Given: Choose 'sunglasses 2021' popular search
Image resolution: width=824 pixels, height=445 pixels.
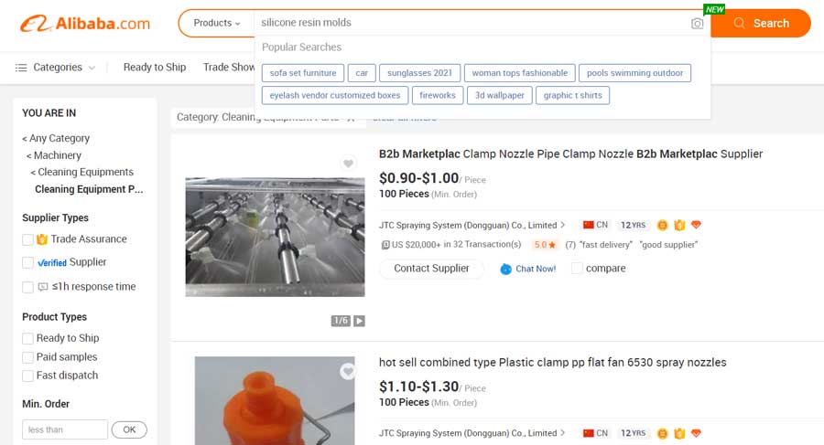Looking at the screenshot, I should click(x=419, y=73).
